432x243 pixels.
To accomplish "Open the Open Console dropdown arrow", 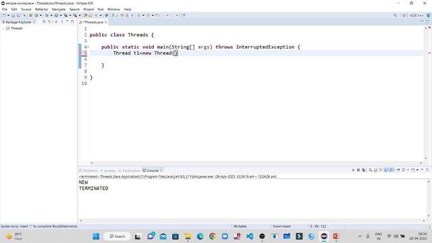I will pos(417,170).
